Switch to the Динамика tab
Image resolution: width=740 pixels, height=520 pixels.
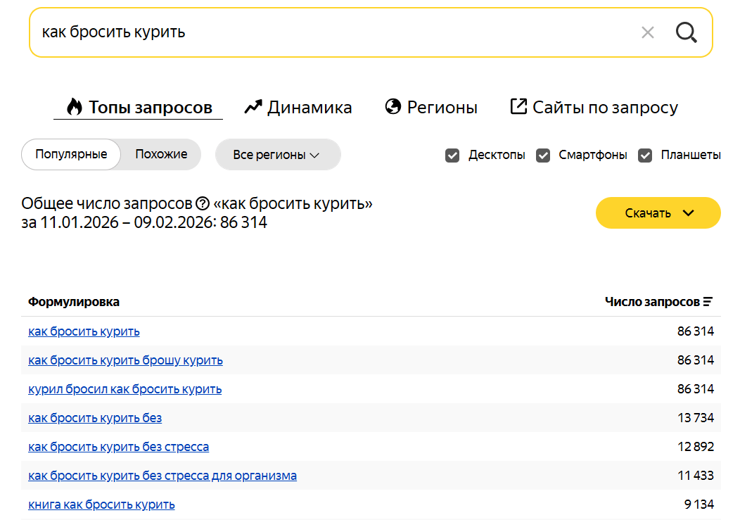[308, 108]
